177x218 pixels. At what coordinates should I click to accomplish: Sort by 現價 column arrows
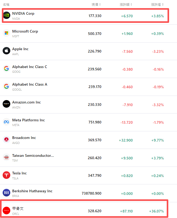100,4
